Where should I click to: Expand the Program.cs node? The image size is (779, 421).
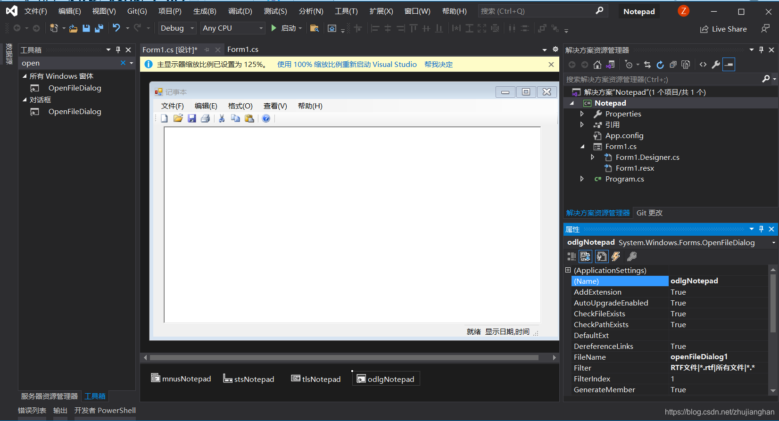[582, 179]
